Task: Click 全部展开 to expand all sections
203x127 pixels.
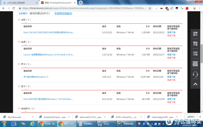Action: point(23,13)
